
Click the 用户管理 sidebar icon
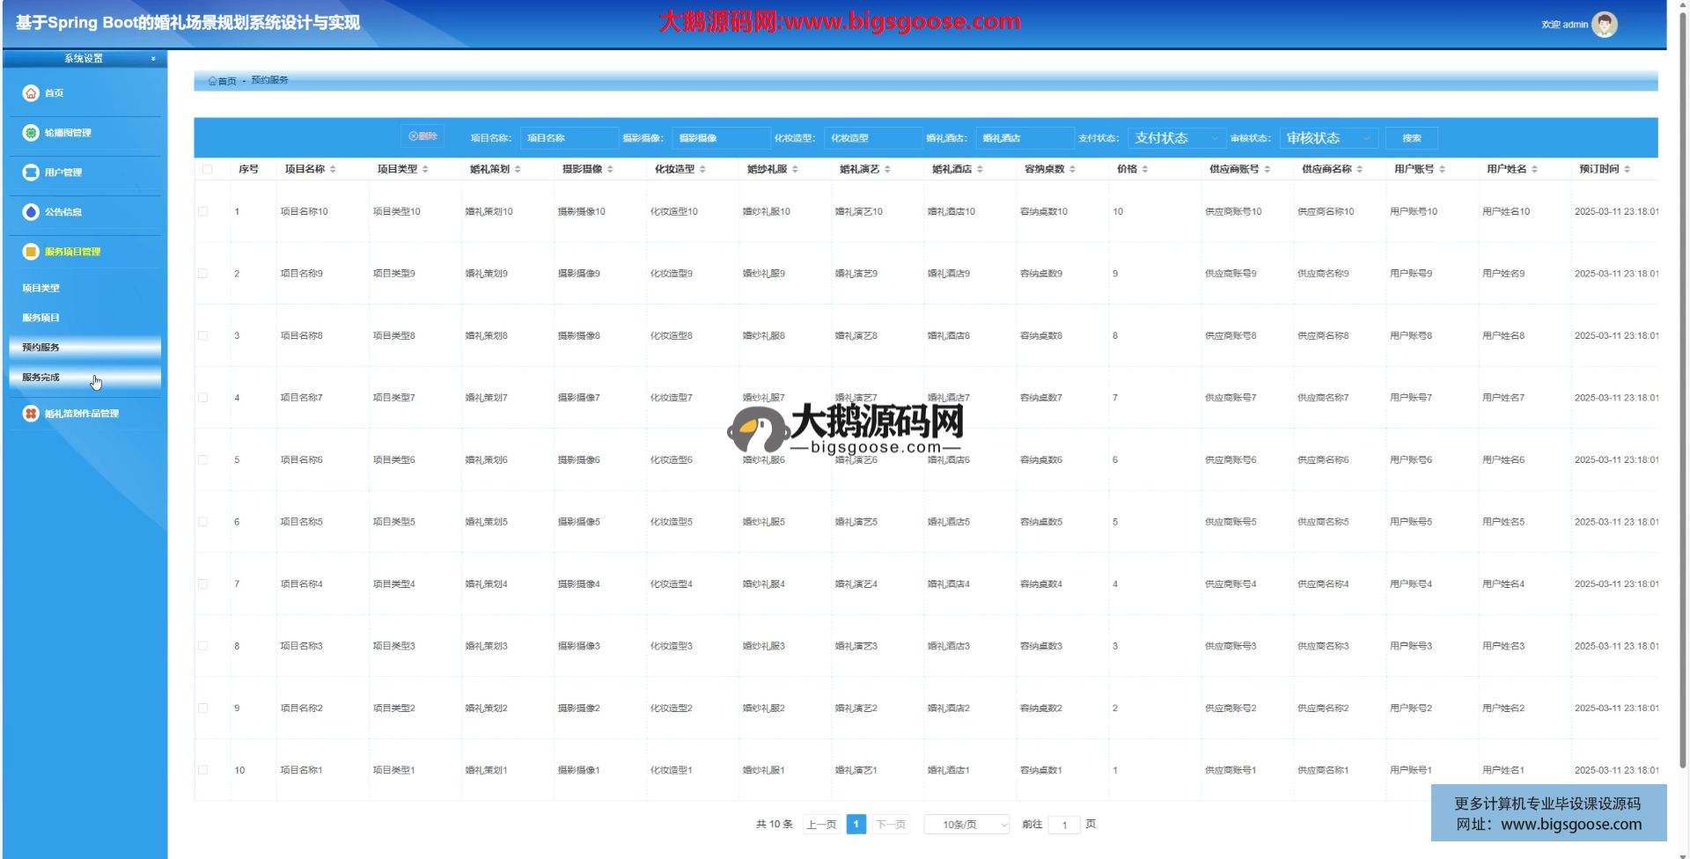(31, 173)
